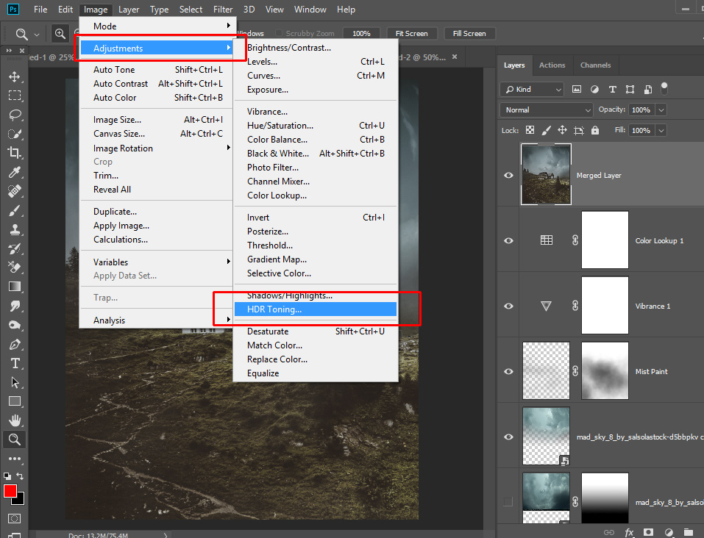
Task: Click the link icon on Color Lookup 1
Action: 575,240
